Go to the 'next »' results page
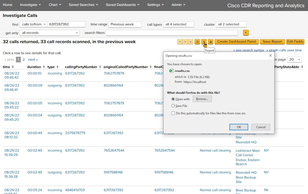This screenshot has height=194, width=308. 33,59
